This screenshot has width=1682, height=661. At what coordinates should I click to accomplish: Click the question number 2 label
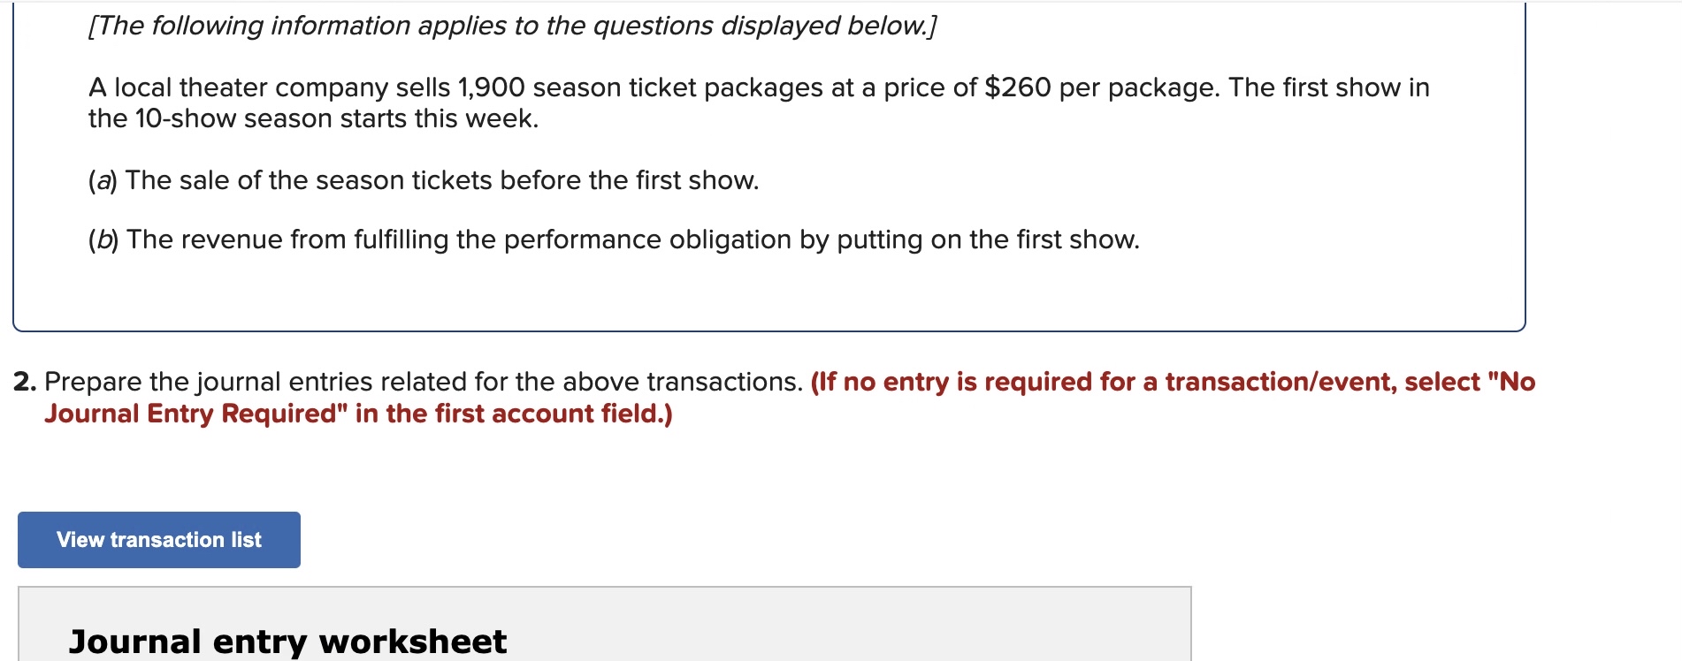[x=25, y=382]
